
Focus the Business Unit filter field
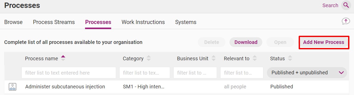pyautogui.click(x=195, y=73)
